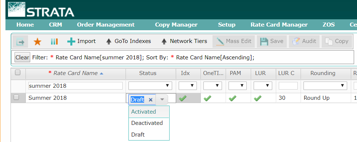Image resolution: width=357 pixels, height=142 pixels.
Task: Sort by the Rate Card Name header
Action: pyautogui.click(x=76, y=74)
